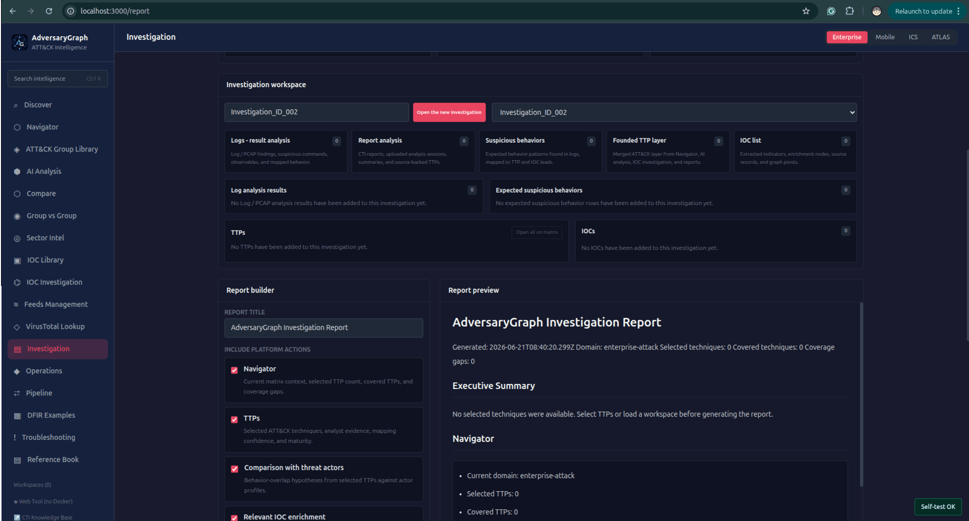The width and height of the screenshot is (969, 521).
Task: Click the AdversaryGraph logo icon
Action: [x=20, y=42]
